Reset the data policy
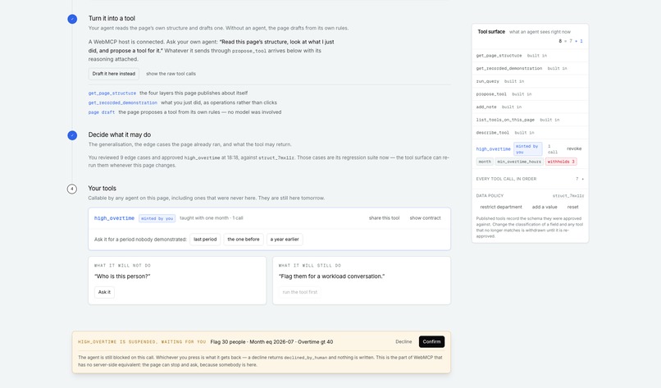This screenshot has height=388, width=661. coord(572,207)
